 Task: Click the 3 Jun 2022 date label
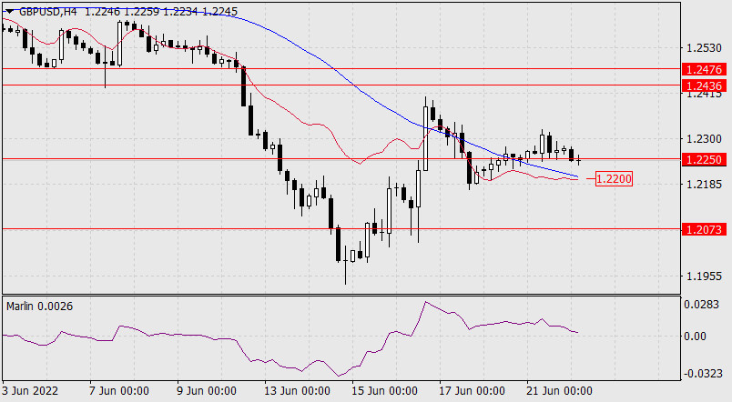pyautogui.click(x=30, y=391)
